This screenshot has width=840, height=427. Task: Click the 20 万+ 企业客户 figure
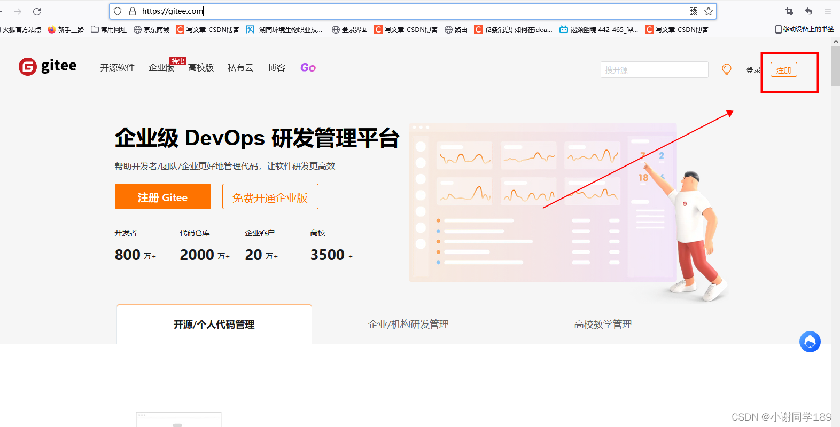pos(262,255)
